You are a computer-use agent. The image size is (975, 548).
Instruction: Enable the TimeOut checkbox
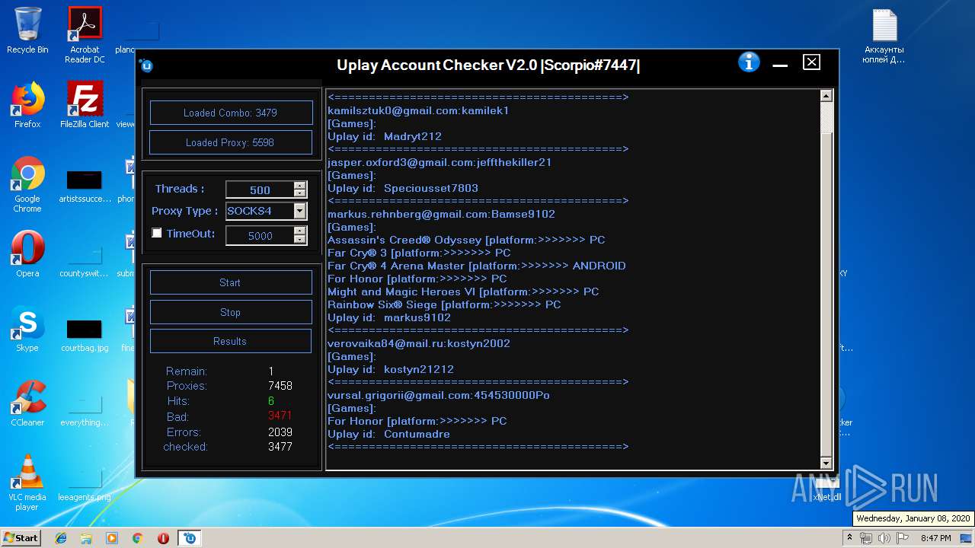(x=157, y=233)
